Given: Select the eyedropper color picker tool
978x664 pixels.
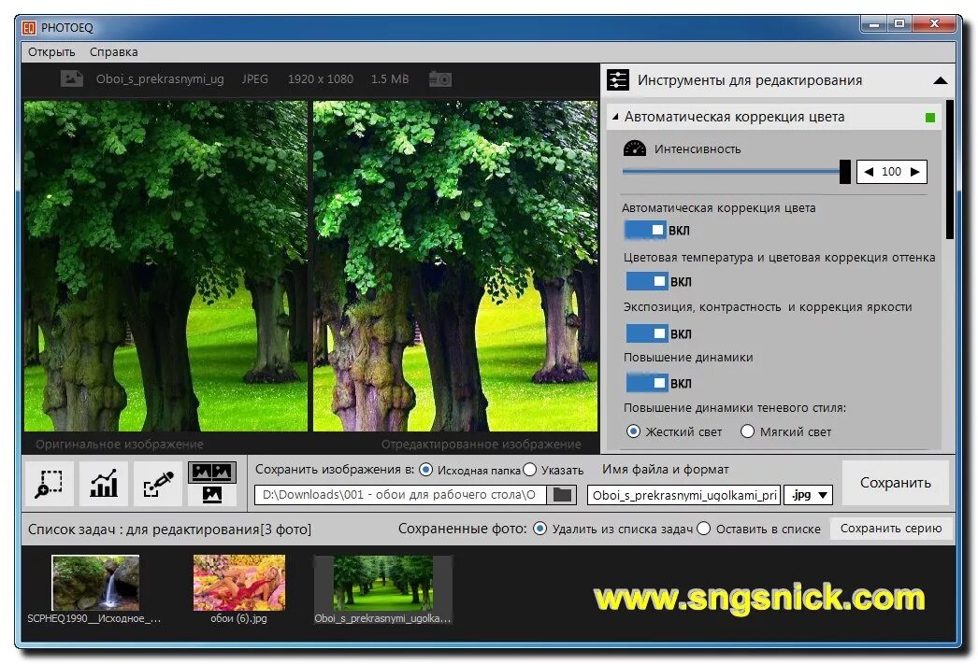Looking at the screenshot, I should pyautogui.click(x=158, y=484).
